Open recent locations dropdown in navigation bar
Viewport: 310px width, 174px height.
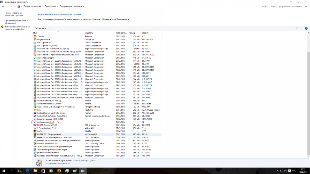11,6
